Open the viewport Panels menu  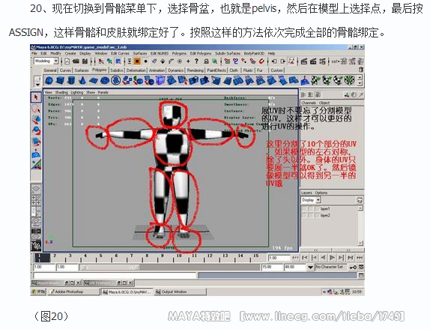tap(103, 92)
